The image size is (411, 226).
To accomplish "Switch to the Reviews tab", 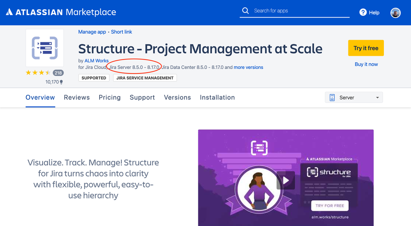I will coord(77,98).
